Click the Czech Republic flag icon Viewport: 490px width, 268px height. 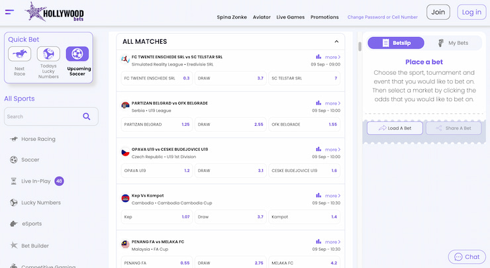[x=125, y=152]
